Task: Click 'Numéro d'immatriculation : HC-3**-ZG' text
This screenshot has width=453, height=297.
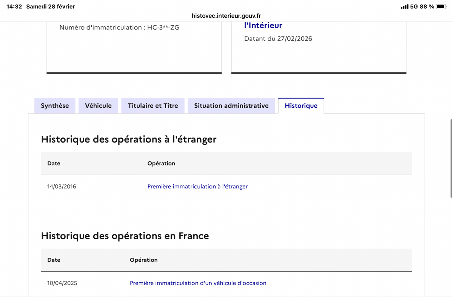Action: pyautogui.click(x=119, y=28)
